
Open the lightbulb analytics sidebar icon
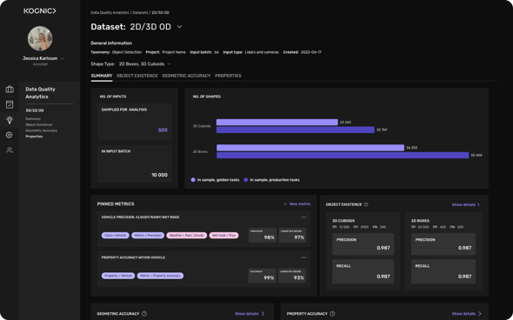coord(10,120)
